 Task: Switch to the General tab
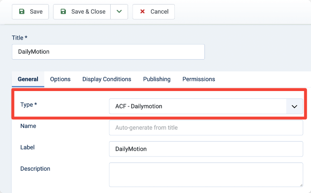28,79
